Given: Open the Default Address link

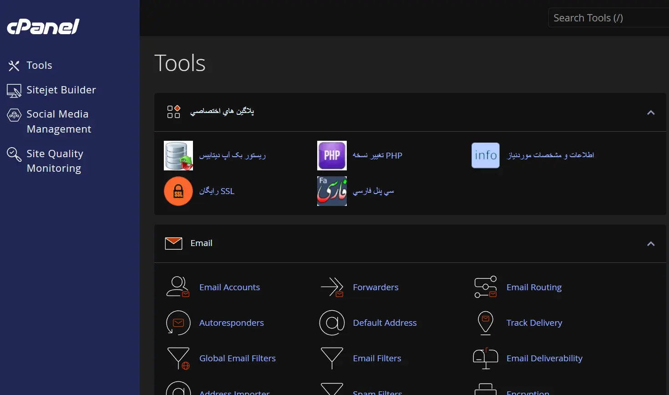Looking at the screenshot, I should click(385, 323).
